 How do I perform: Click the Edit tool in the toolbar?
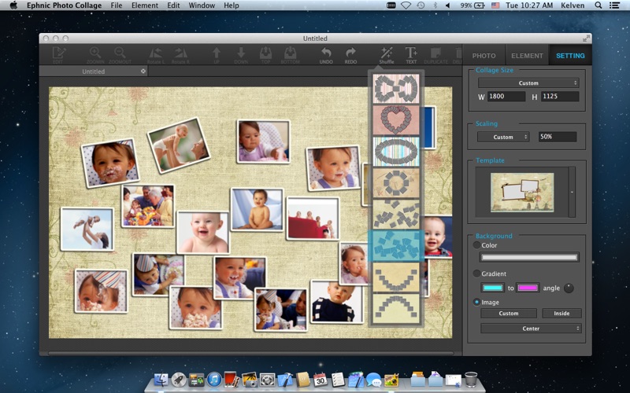click(58, 55)
